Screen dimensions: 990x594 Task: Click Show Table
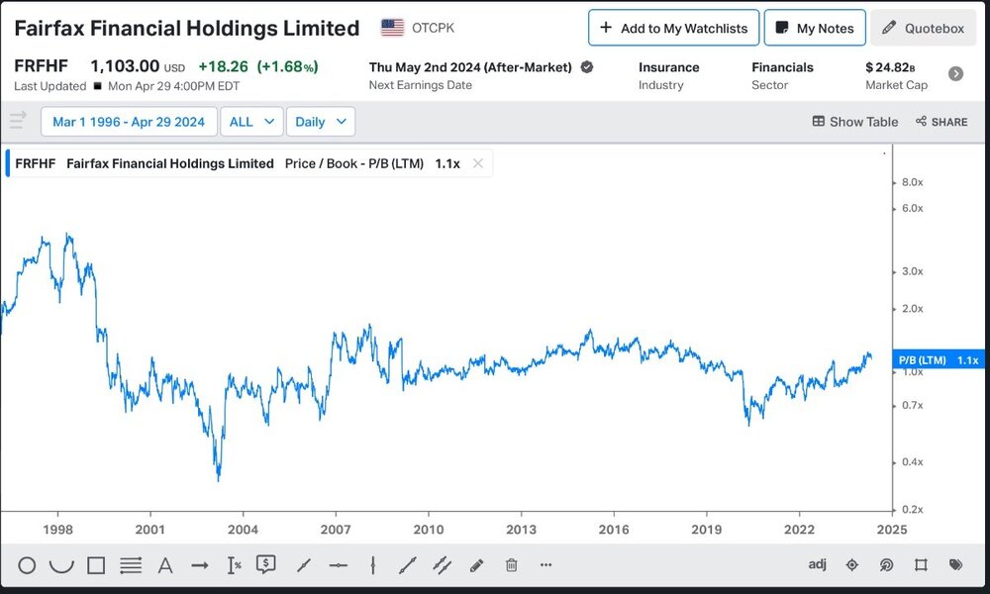pos(855,122)
